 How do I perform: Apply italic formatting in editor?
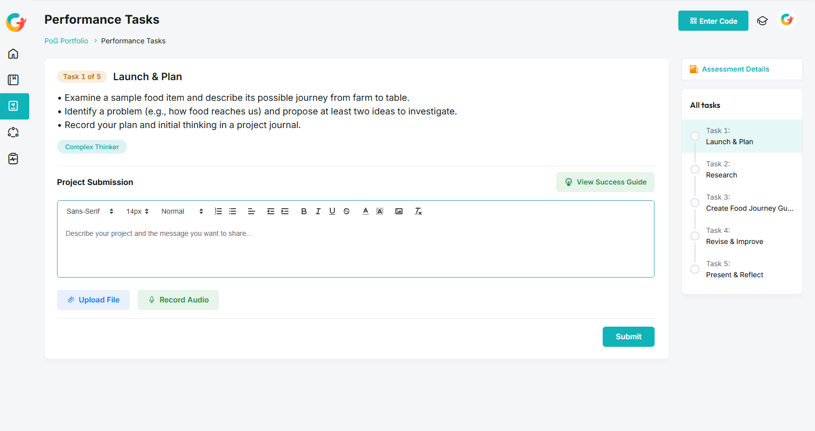click(318, 211)
